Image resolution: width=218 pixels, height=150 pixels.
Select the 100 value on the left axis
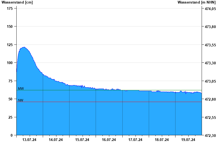click(10, 63)
